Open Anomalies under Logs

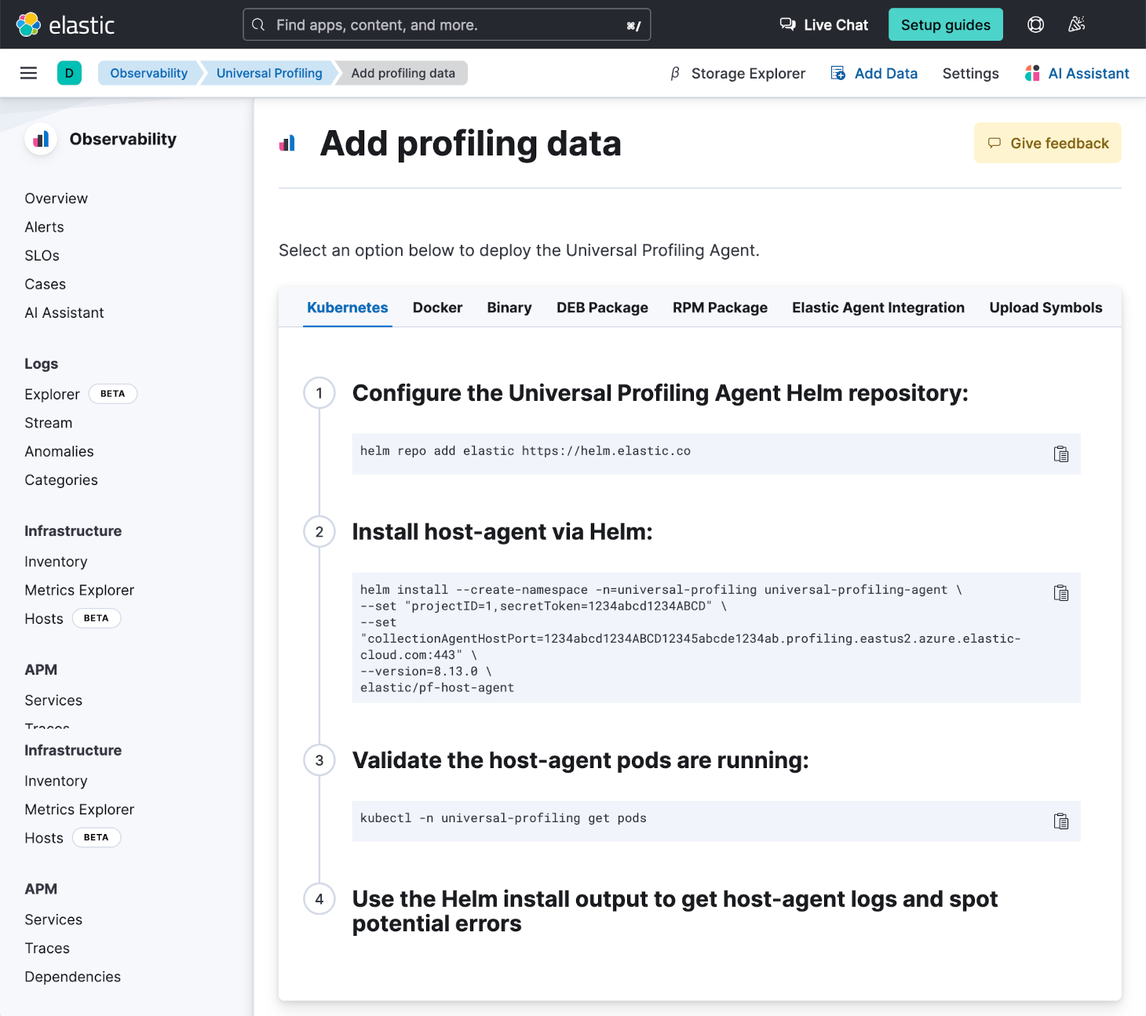click(59, 451)
